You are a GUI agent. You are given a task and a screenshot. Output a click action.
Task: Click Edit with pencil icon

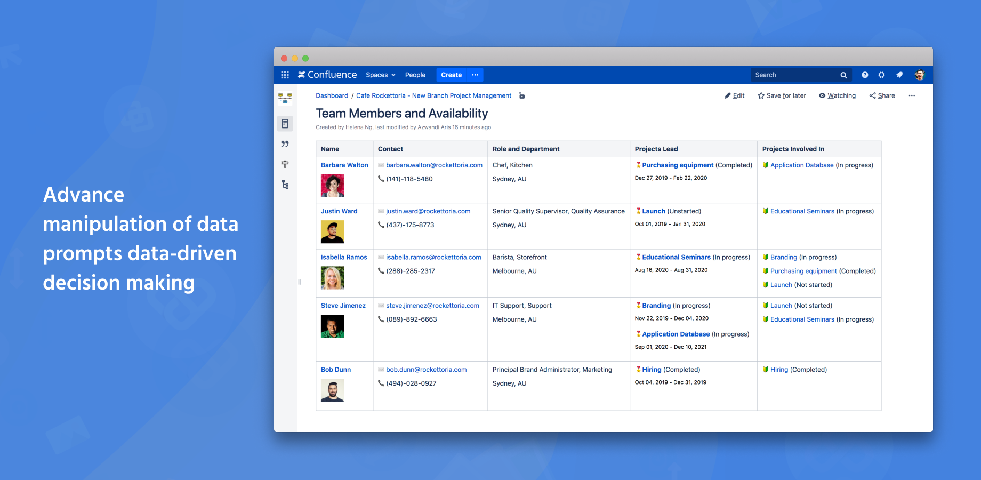tap(734, 96)
